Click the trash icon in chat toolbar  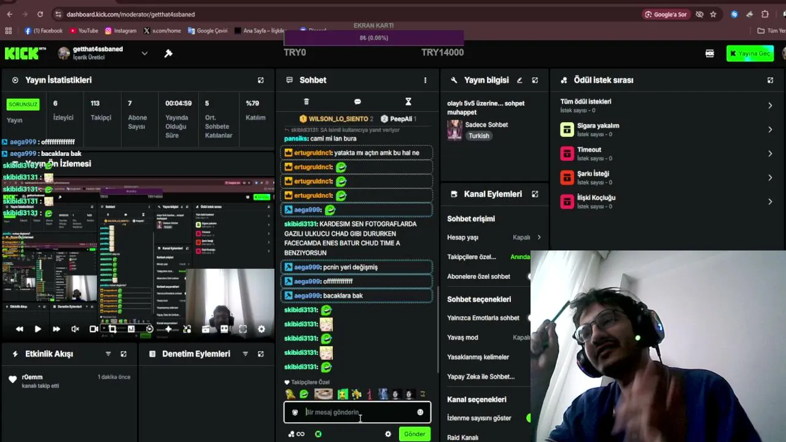pyautogui.click(x=306, y=101)
